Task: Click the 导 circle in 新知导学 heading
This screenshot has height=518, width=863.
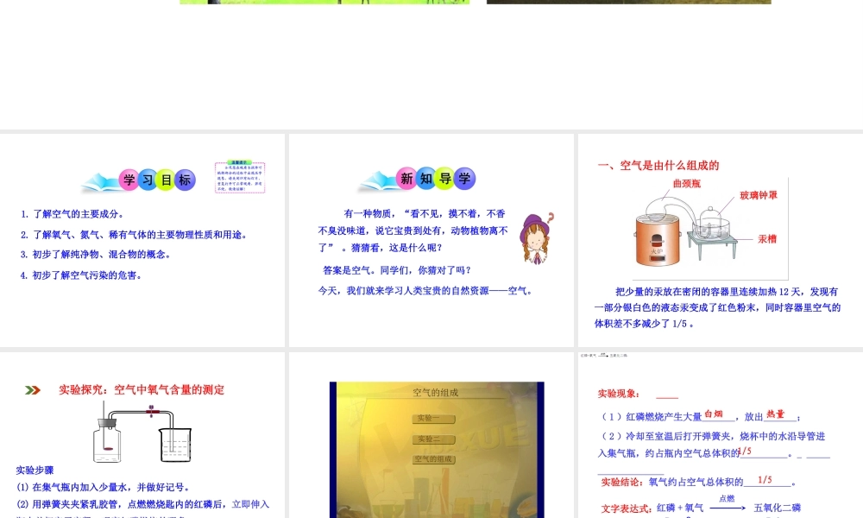Action: pyautogui.click(x=444, y=179)
